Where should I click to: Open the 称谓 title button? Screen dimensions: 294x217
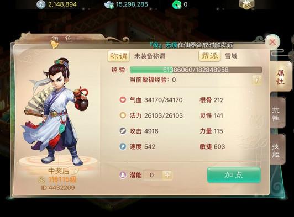pyautogui.click(x=118, y=56)
